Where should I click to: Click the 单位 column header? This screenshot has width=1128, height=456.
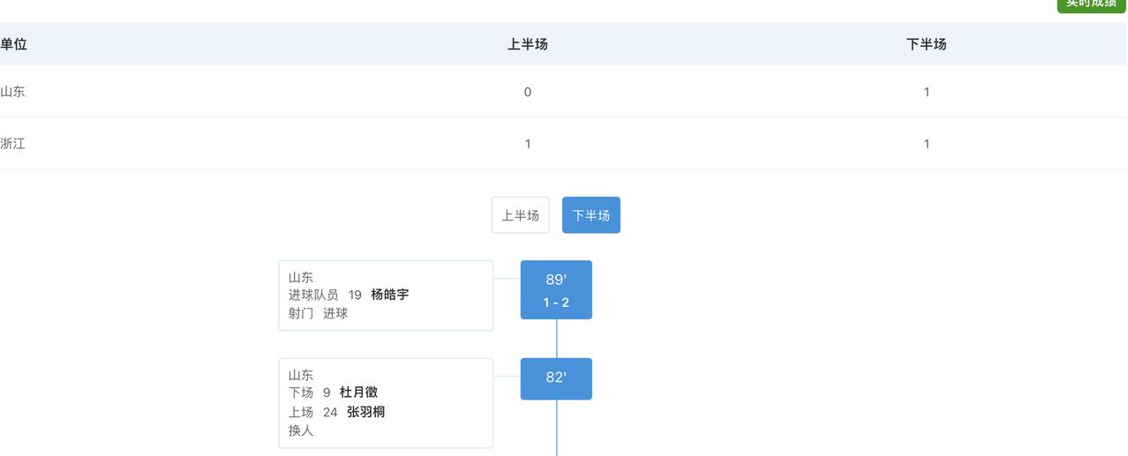(13, 44)
